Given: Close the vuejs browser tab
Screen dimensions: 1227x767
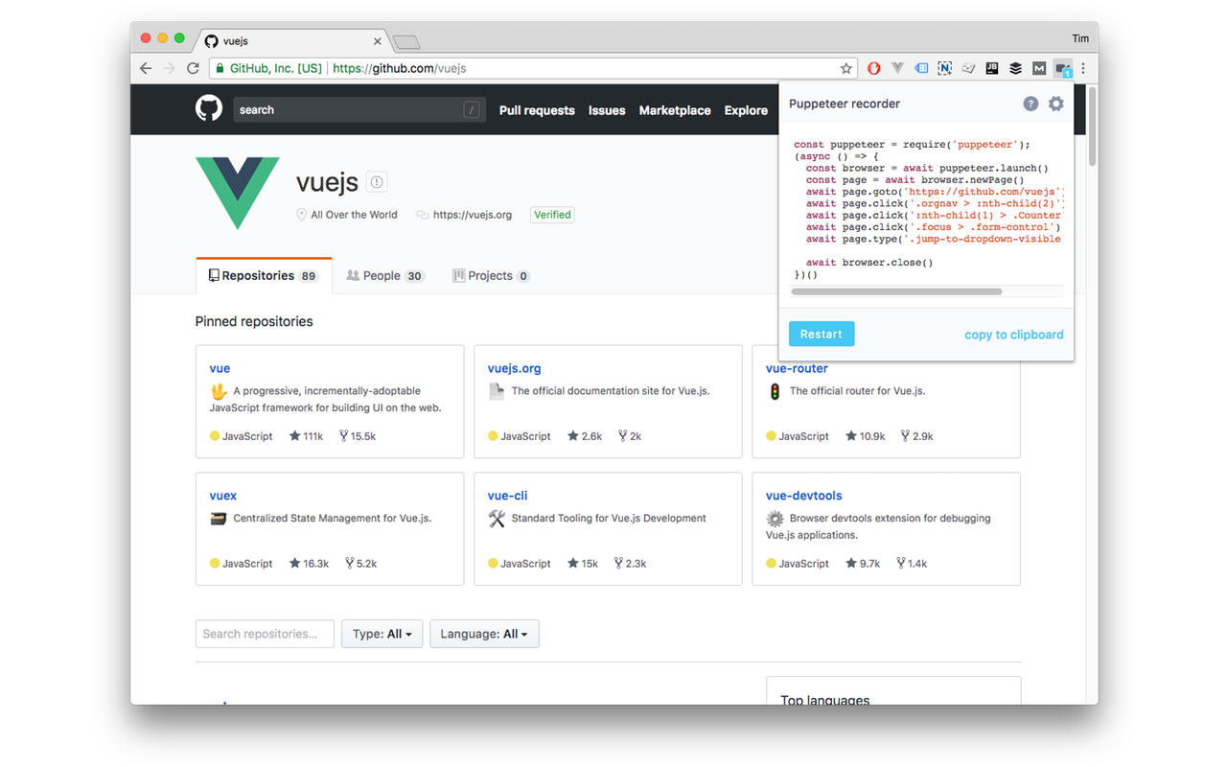Looking at the screenshot, I should point(378,41).
